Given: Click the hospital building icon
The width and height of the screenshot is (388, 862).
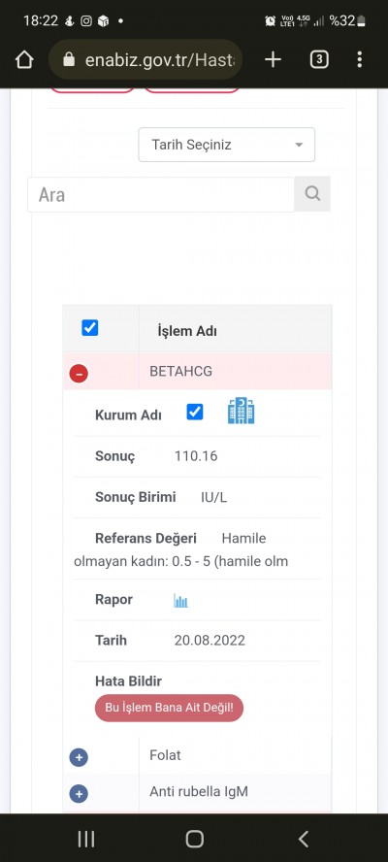Looking at the screenshot, I should [x=242, y=412].
